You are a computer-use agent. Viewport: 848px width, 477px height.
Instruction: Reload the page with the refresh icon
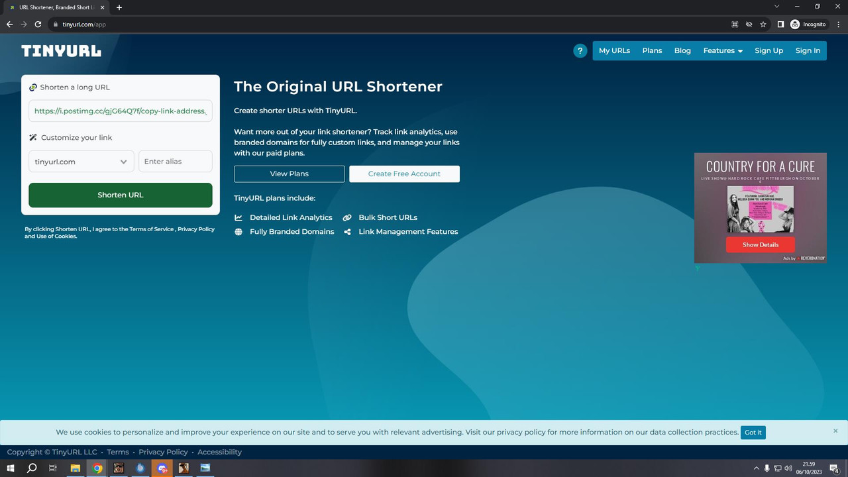pos(38,25)
